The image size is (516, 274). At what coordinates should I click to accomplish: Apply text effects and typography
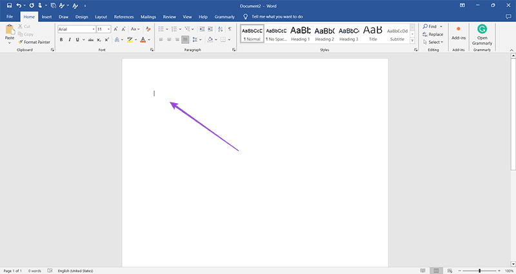pyautogui.click(x=117, y=40)
